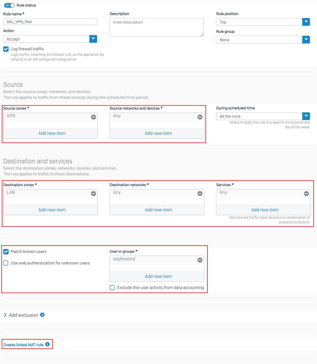Open the Rule position dropdown

click(306, 22)
